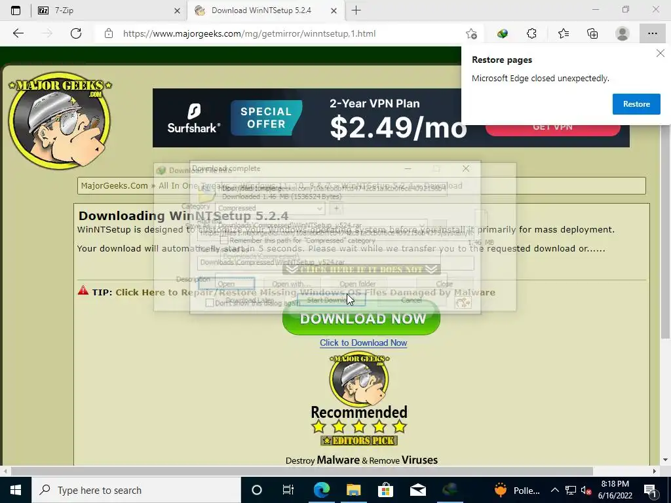671x503 pixels.
Task: Select the Download WinNTSetup 5.2.4 tab
Action: [x=265, y=10]
